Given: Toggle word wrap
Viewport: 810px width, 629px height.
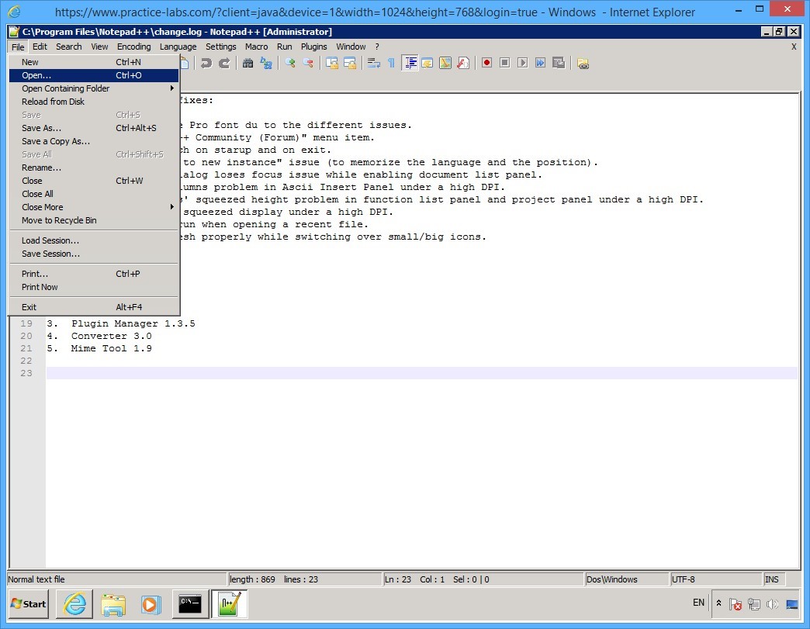Looking at the screenshot, I should coord(376,64).
